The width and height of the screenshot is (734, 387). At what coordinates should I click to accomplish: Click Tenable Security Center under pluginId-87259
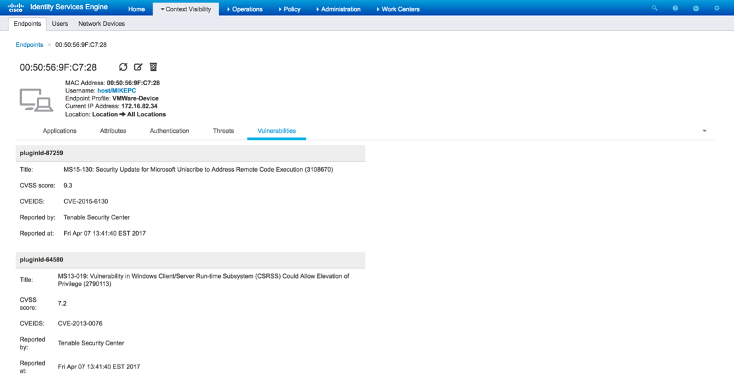97,217
